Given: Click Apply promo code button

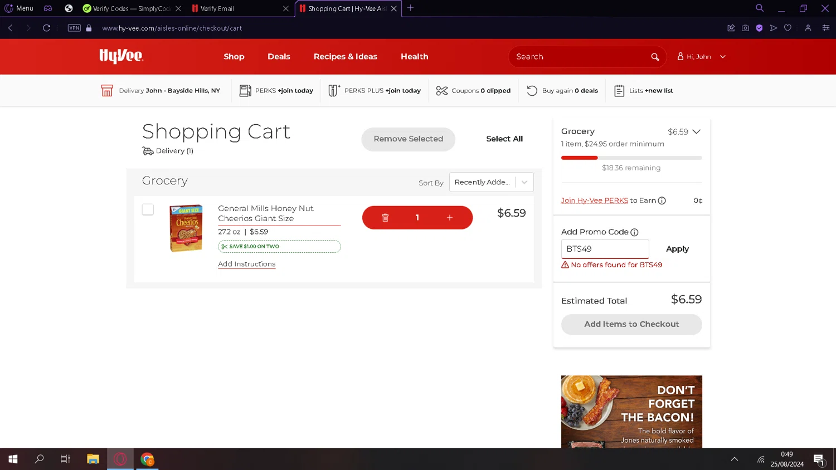Looking at the screenshot, I should [678, 249].
